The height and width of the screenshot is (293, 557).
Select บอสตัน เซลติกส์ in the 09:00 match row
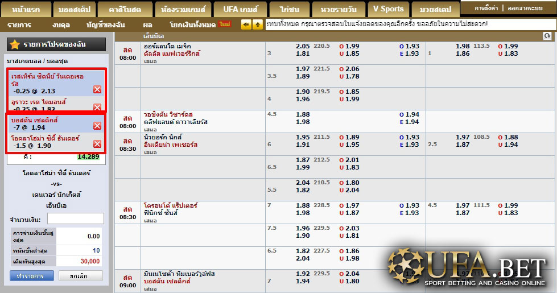(167, 281)
